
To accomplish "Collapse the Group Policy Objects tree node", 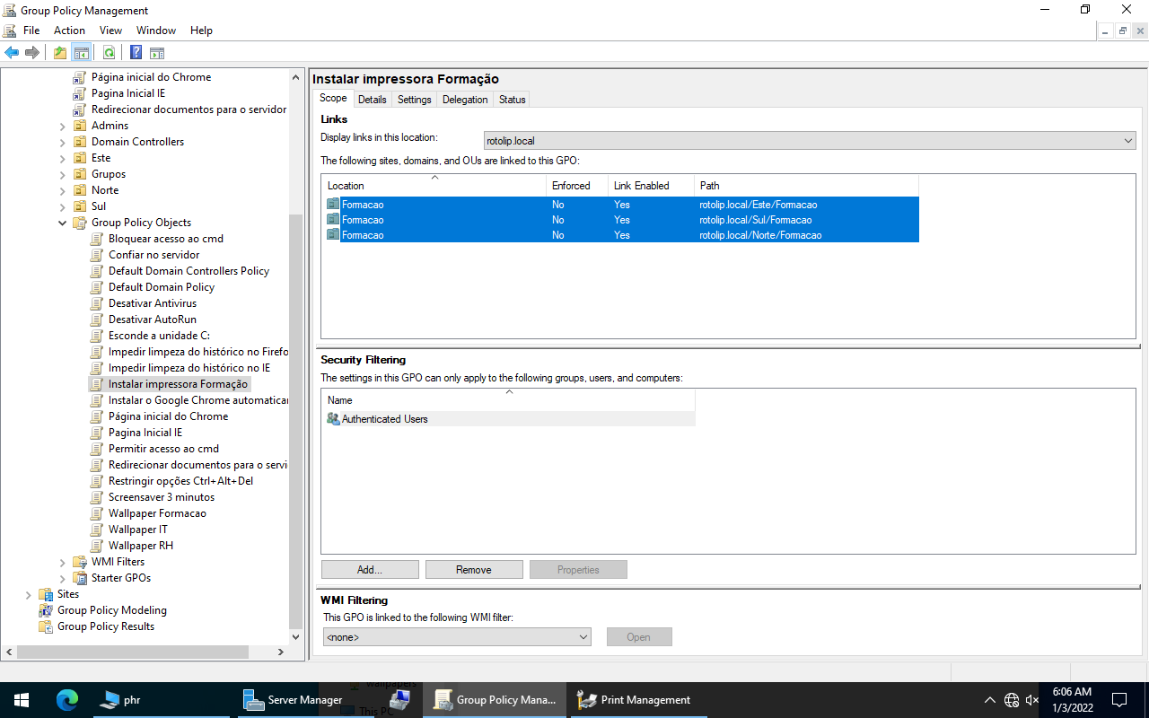I will 63,223.
